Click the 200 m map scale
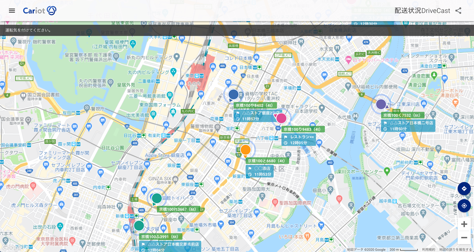474x252 pixels. click(x=403, y=250)
